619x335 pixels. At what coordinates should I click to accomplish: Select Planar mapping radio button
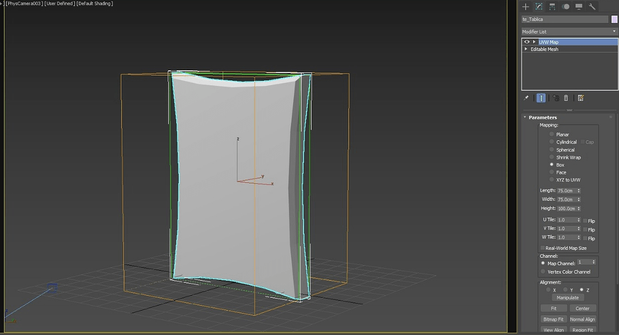(552, 134)
